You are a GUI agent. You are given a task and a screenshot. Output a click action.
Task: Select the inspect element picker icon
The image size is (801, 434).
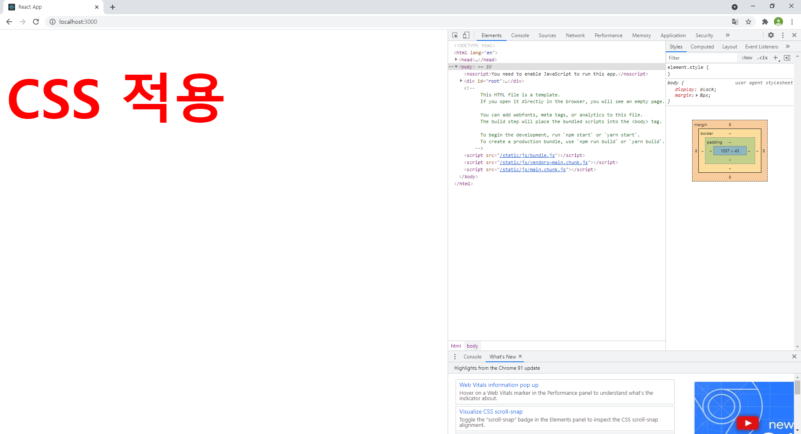[x=455, y=35]
